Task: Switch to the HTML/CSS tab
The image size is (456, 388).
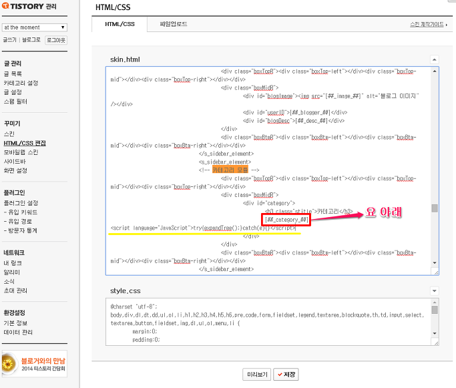Action: (120, 24)
